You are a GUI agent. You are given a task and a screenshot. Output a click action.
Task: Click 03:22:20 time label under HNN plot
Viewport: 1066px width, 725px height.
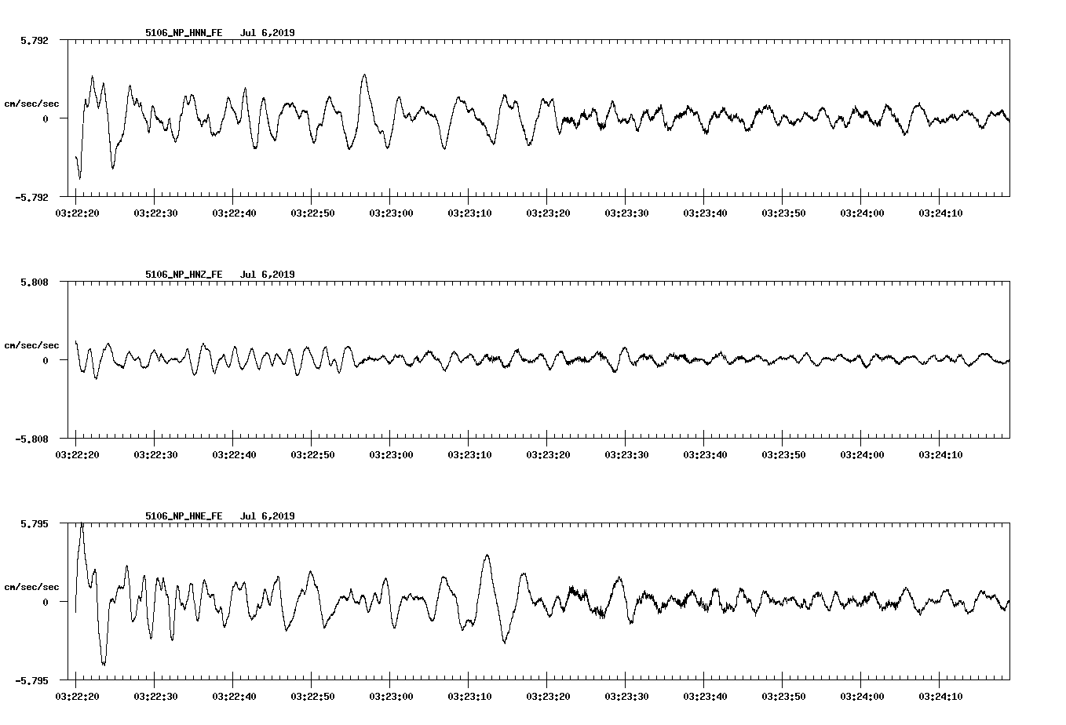pos(76,213)
